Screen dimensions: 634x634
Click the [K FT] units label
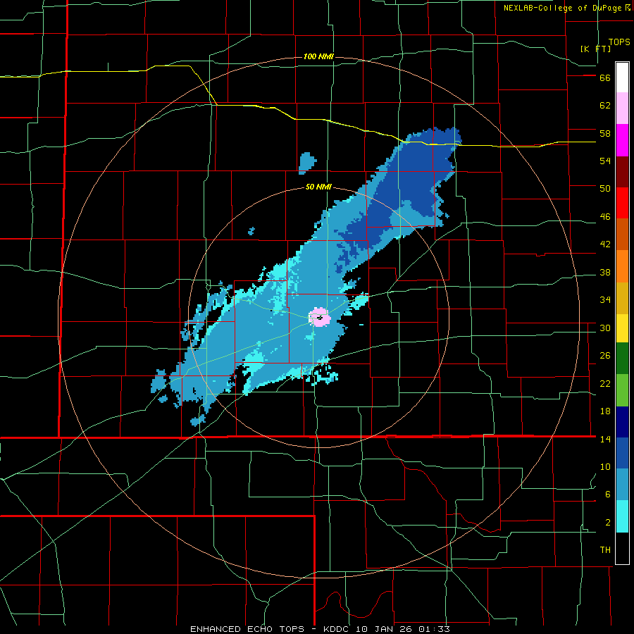[595, 49]
